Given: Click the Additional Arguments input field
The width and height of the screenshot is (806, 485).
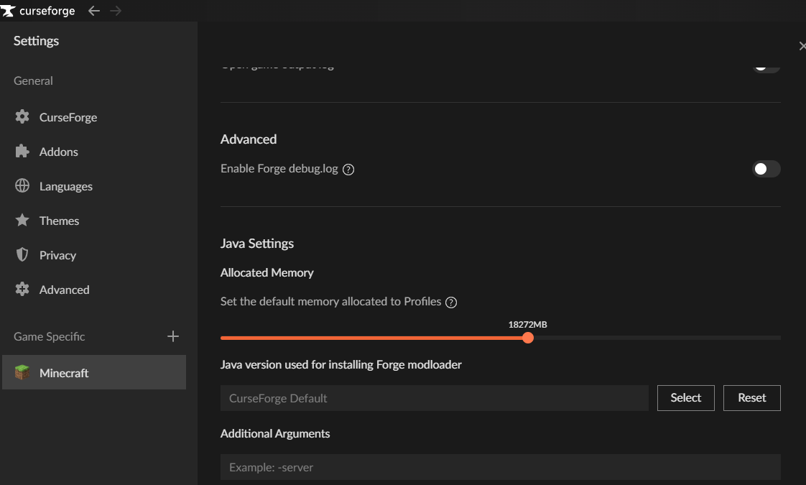Looking at the screenshot, I should (x=501, y=467).
